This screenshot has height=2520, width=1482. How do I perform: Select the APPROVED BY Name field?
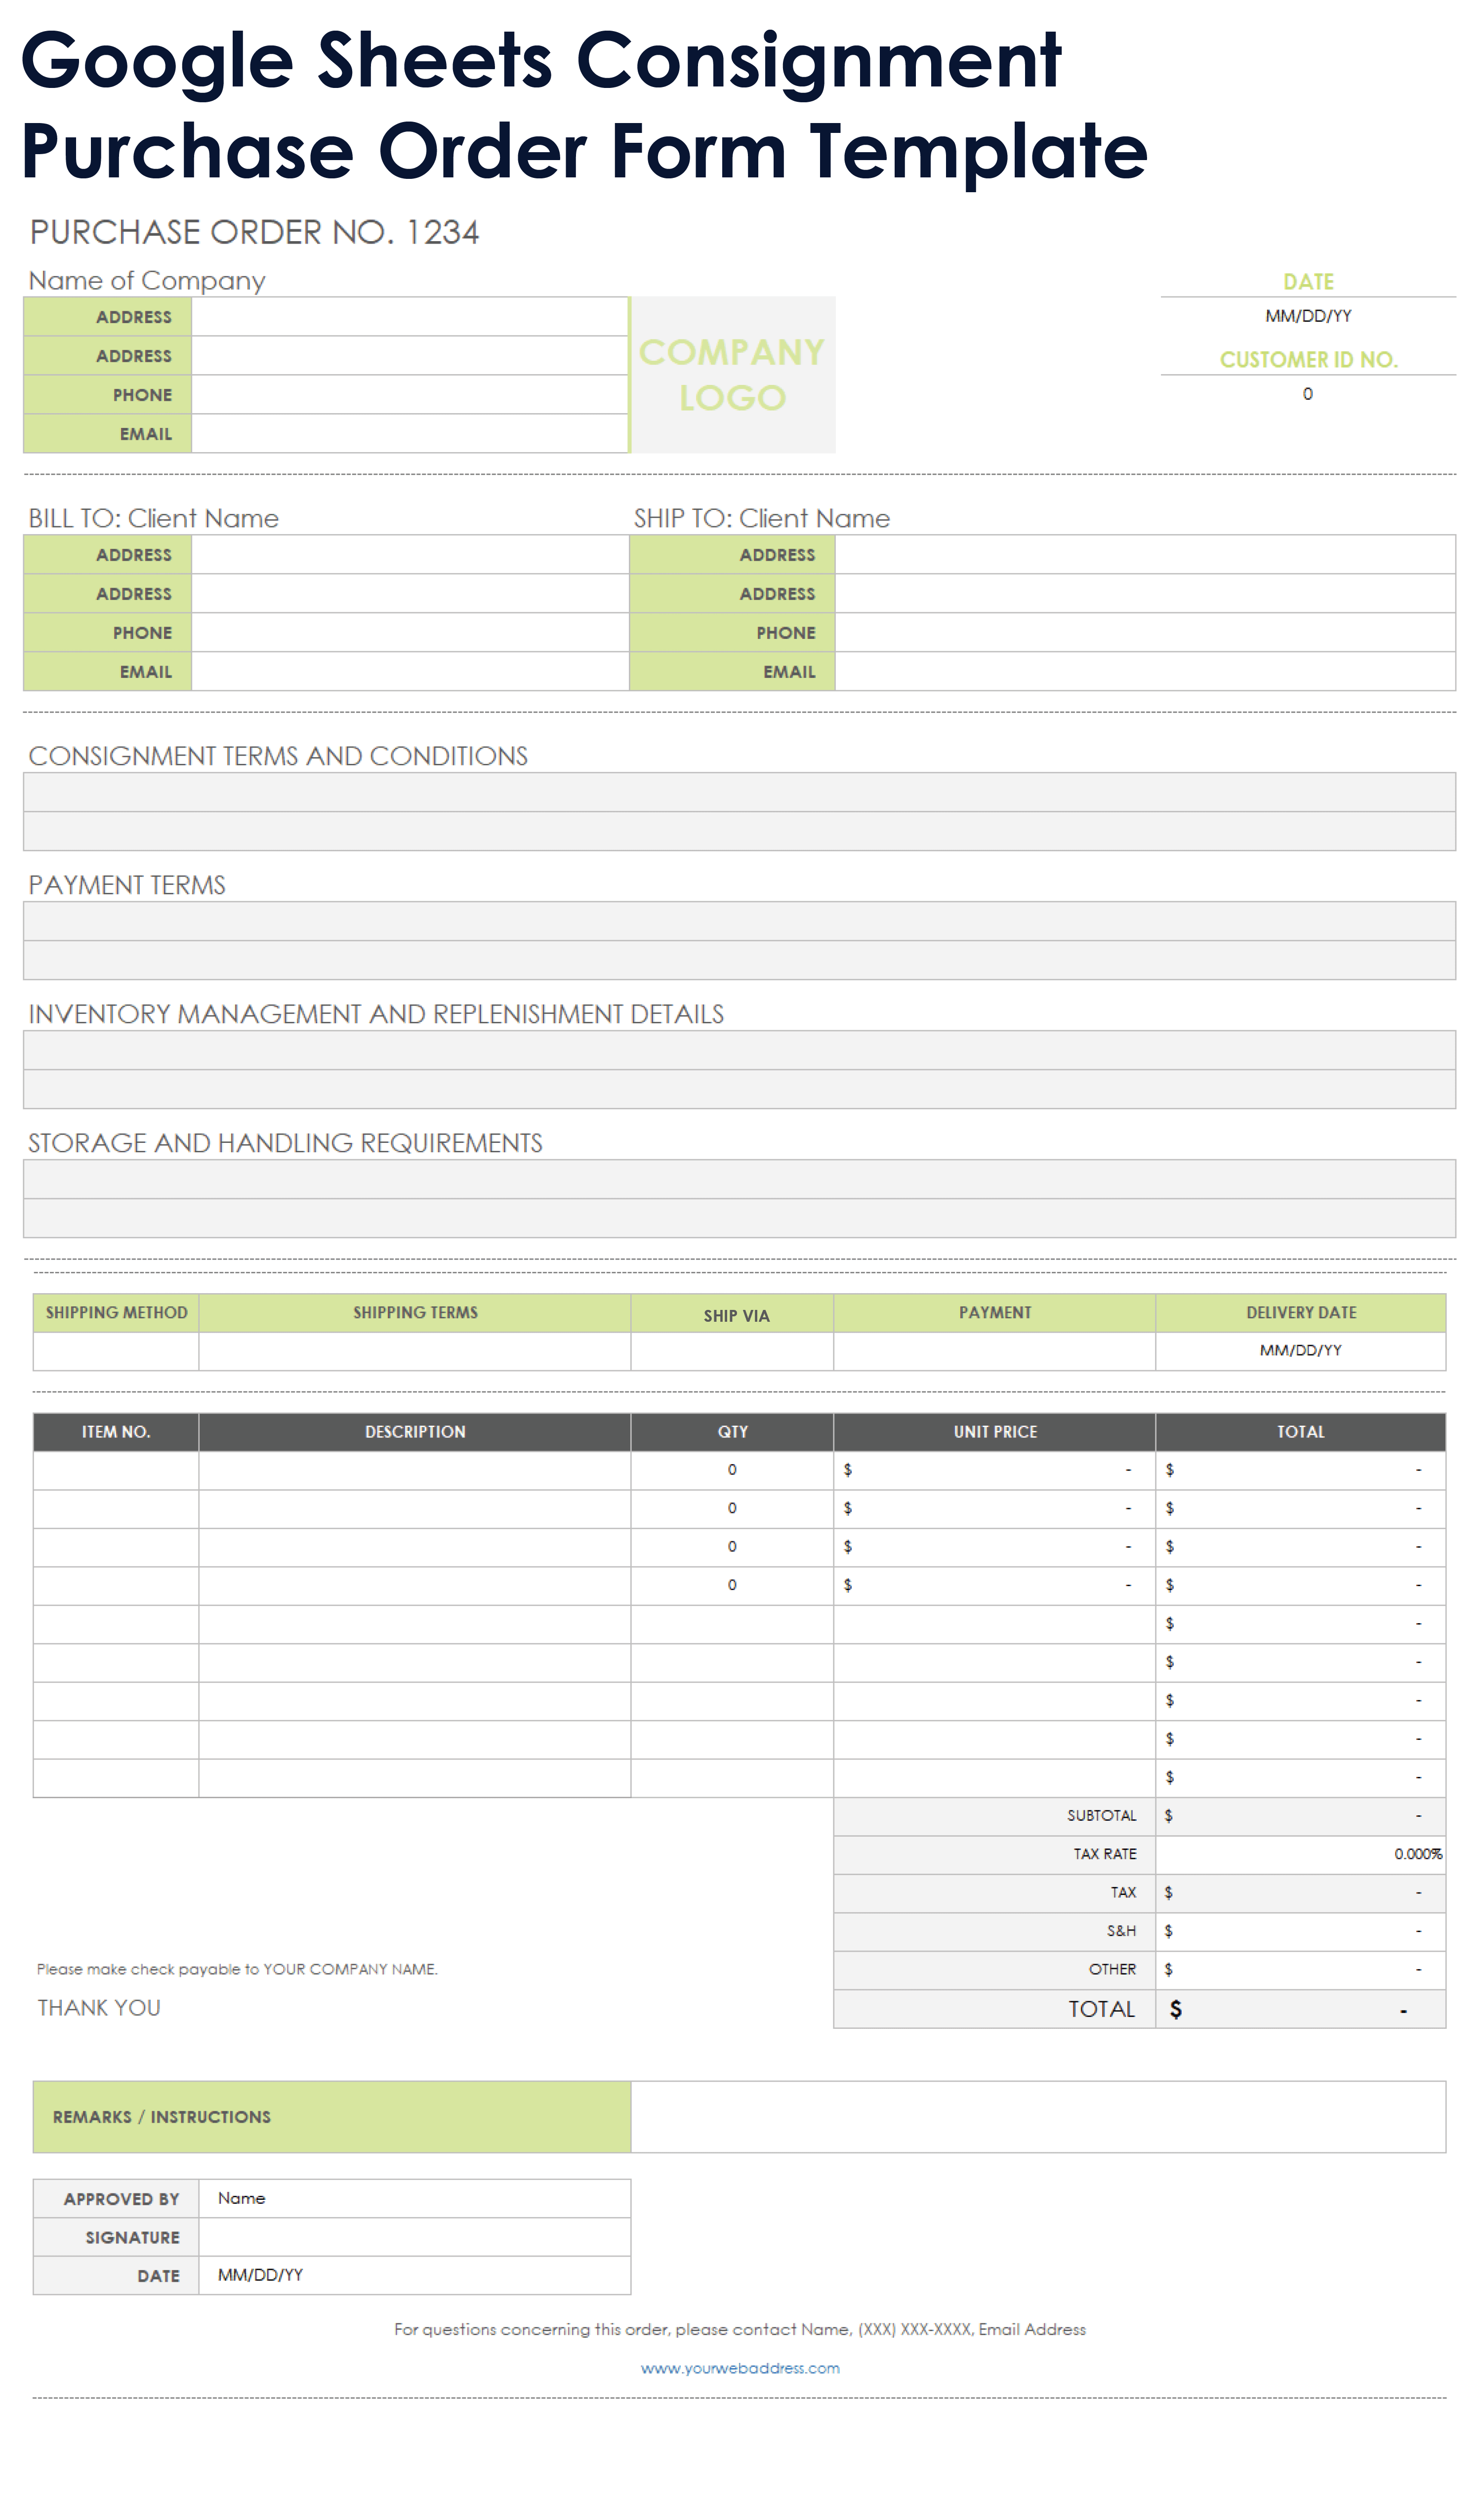click(x=415, y=2198)
